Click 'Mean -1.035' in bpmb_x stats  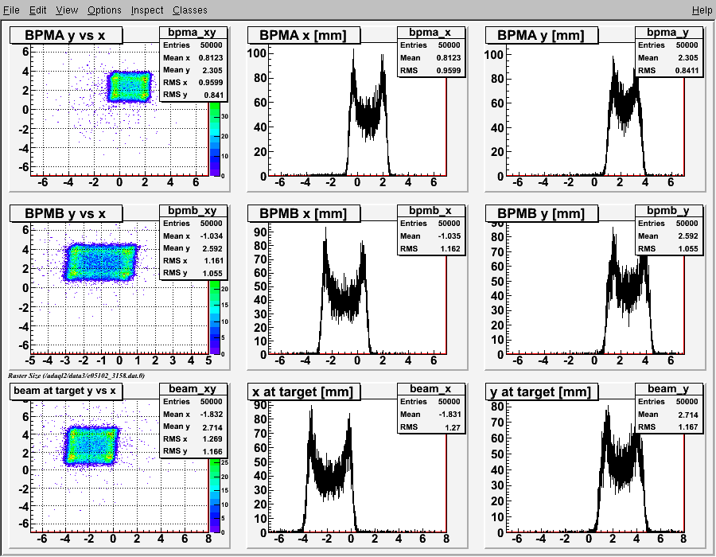(x=430, y=236)
